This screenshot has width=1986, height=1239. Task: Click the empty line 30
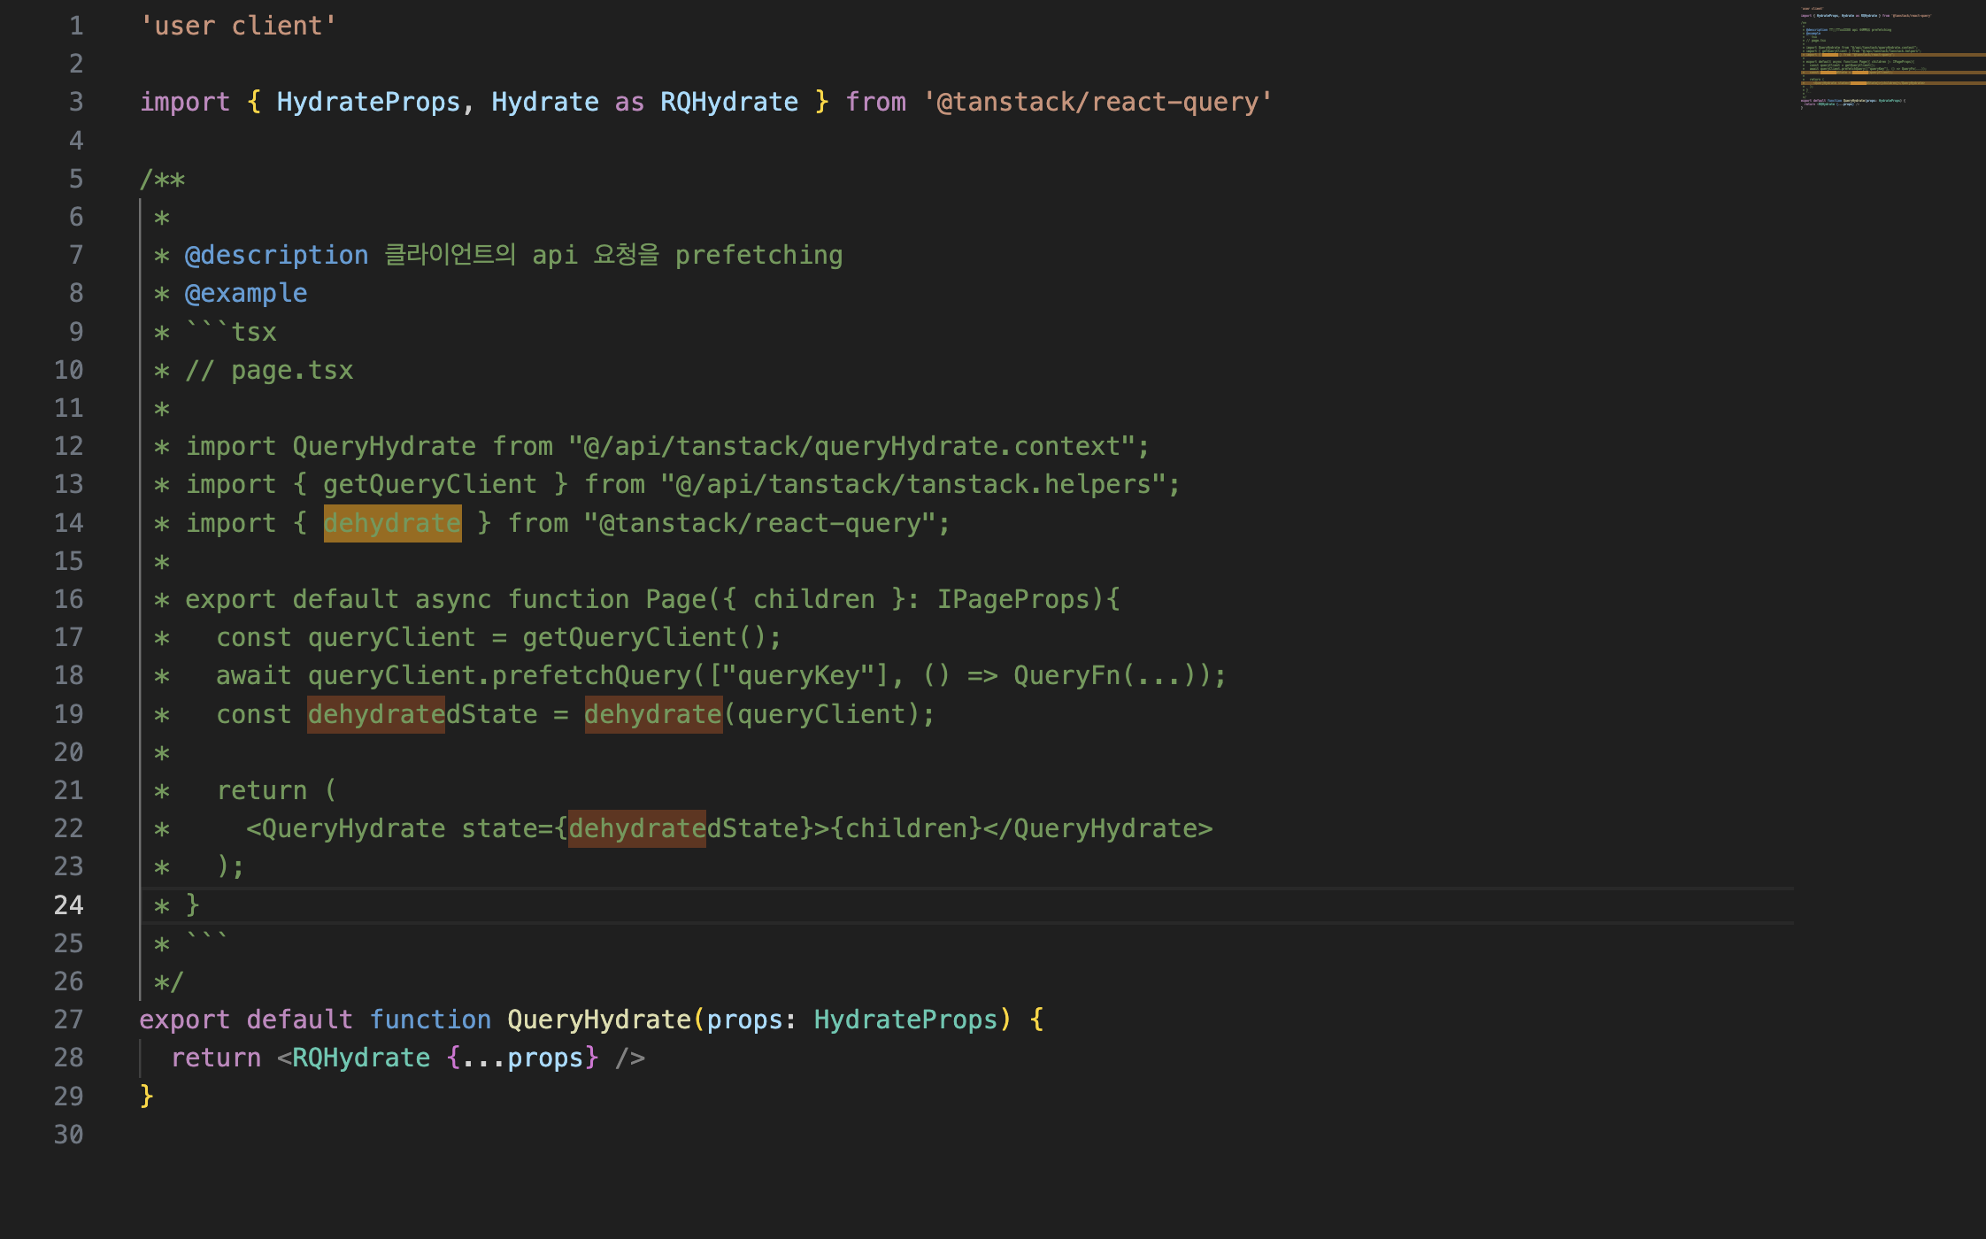tap(531, 1135)
